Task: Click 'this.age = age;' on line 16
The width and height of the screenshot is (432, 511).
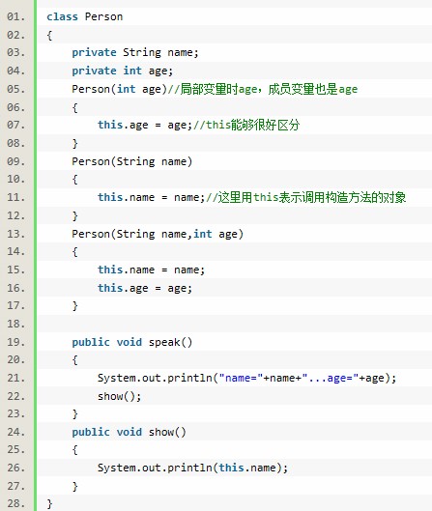Action: (145, 289)
